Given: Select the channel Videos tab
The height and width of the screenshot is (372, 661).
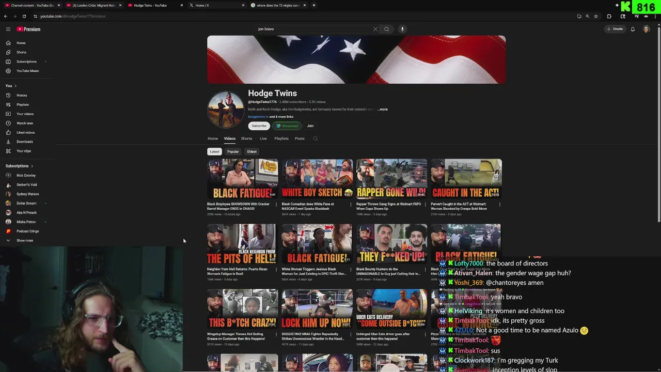Looking at the screenshot, I should click(230, 138).
